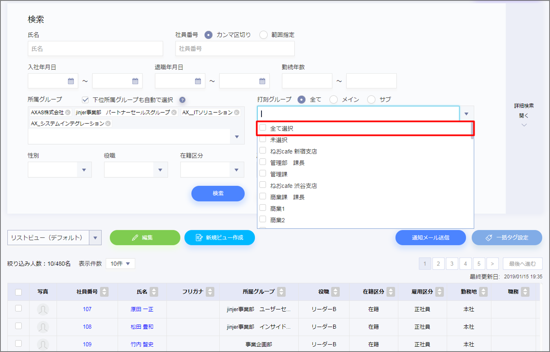This screenshot has height=352, width=550.
Task: Uncheck 下位所属グループも自動で選択 checkbox
Action: [86, 100]
